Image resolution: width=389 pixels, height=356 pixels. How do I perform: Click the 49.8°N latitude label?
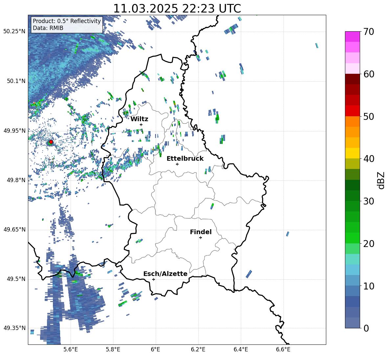click(x=16, y=180)
